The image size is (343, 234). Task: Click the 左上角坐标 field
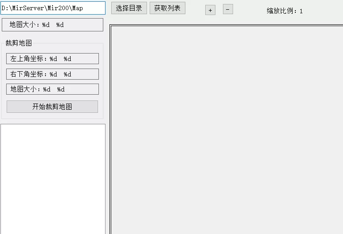click(x=53, y=59)
